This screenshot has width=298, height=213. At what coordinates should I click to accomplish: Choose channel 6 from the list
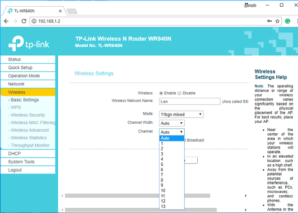click(172, 170)
